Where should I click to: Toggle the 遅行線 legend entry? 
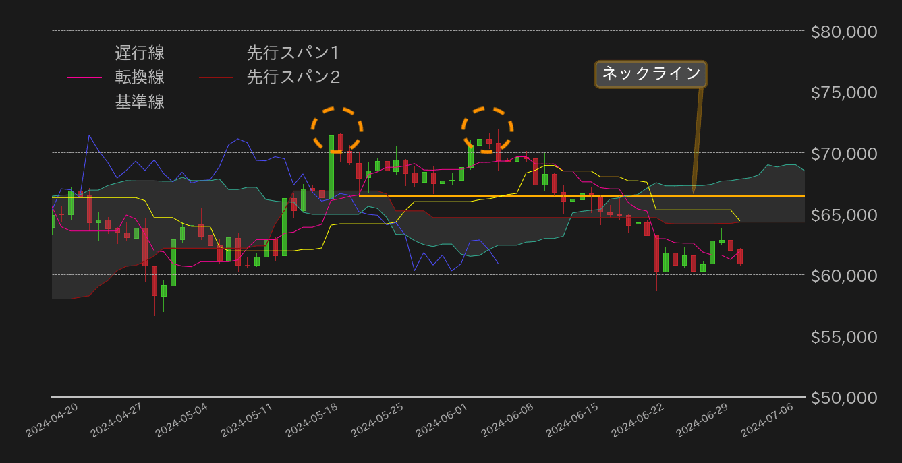pyautogui.click(x=139, y=53)
